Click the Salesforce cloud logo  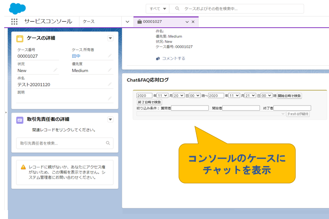[17, 8]
